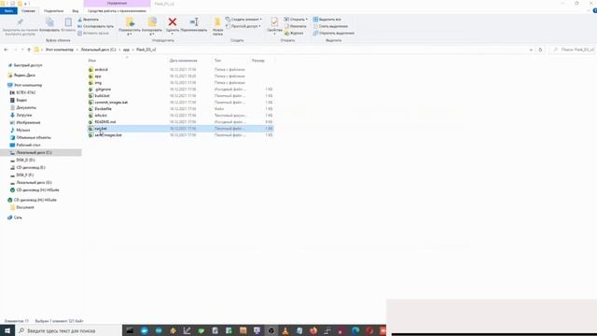Select Сеть (Network) in navigation pane
The image size is (597, 336).
tap(18, 217)
